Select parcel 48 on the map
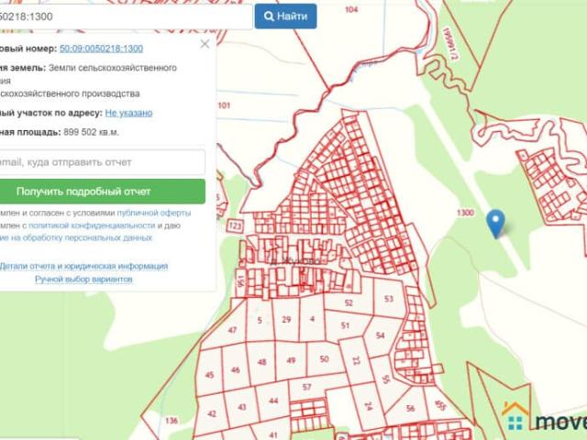 (262, 362)
